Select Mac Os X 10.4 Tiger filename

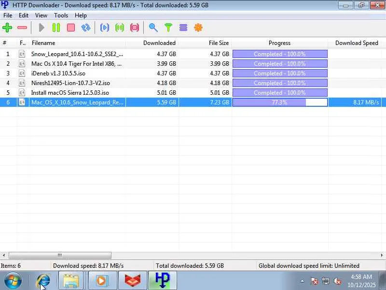pos(76,64)
